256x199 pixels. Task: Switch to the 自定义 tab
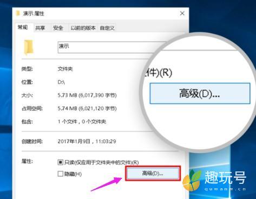(107, 28)
